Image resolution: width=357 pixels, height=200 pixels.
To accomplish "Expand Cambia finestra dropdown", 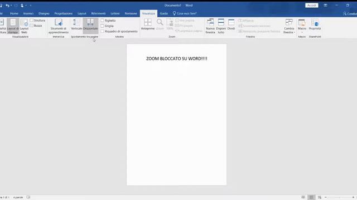I will [289, 26].
